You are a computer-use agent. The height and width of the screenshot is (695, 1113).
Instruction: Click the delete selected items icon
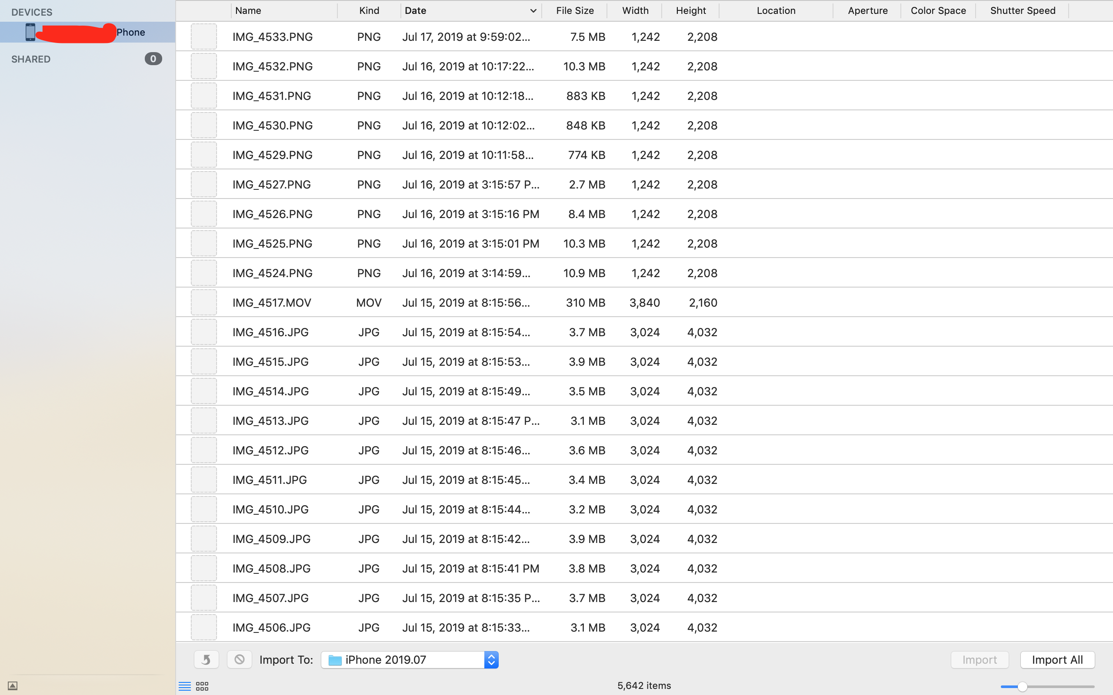pos(239,660)
